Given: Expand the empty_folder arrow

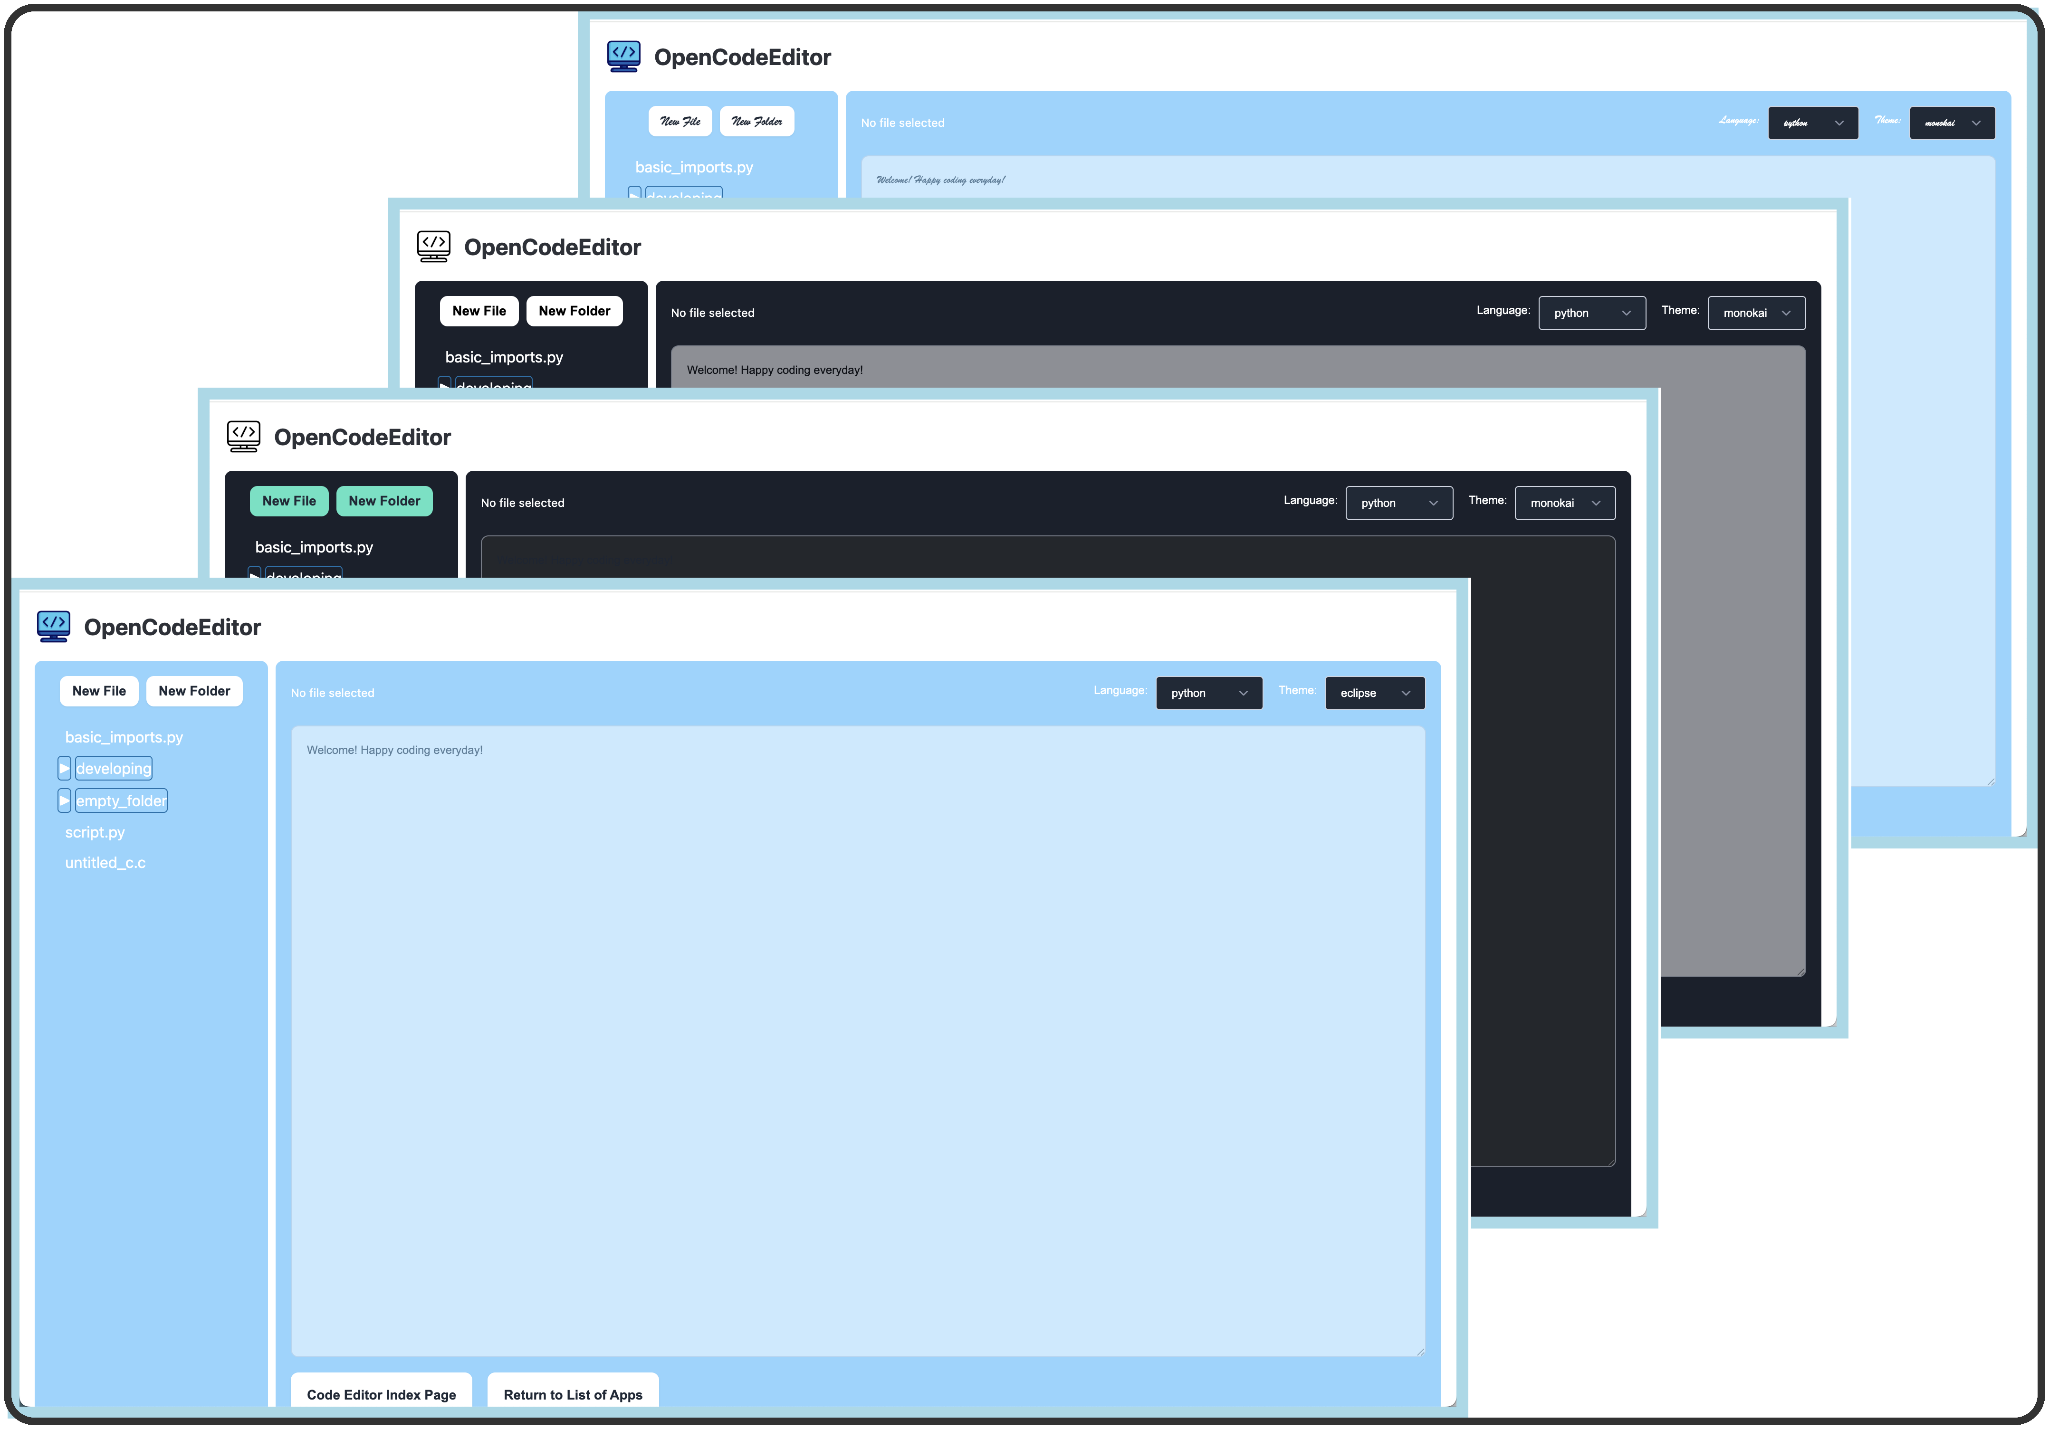Looking at the screenshot, I should pos(64,800).
